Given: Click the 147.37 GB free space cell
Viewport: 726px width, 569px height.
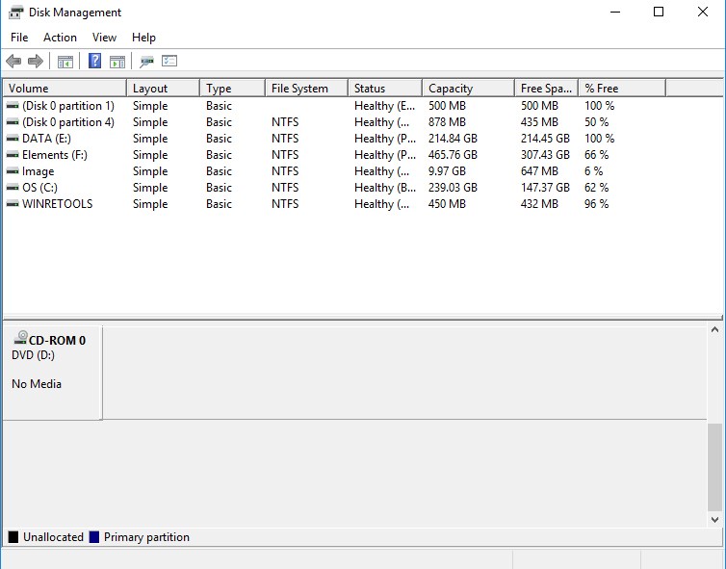Looking at the screenshot, I should click(545, 188).
